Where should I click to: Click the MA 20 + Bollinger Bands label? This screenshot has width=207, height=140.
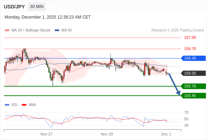pyautogui.click(x=31, y=30)
